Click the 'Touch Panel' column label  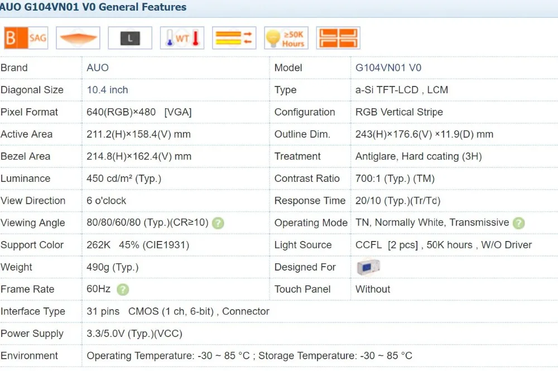coord(302,289)
